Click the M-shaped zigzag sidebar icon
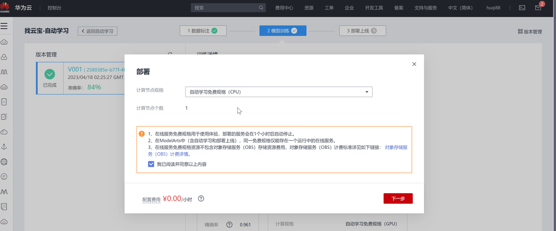The width and height of the screenshot is (556, 231). tap(4, 191)
